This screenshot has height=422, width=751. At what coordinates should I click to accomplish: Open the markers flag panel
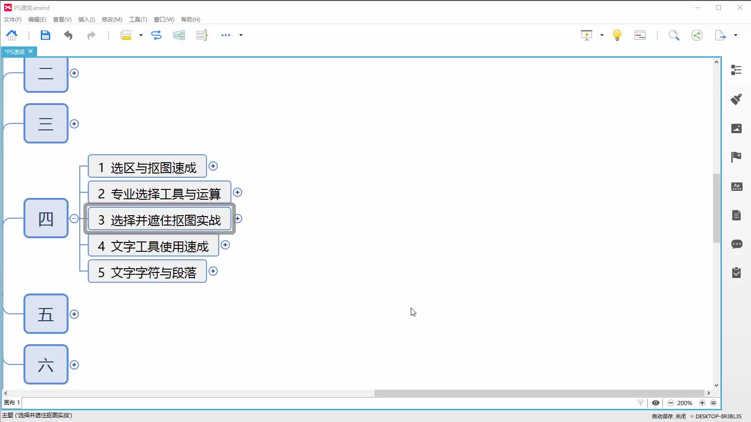click(x=736, y=157)
